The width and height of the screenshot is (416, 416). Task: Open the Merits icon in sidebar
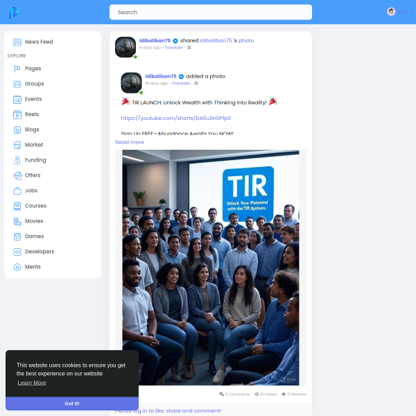click(17, 267)
